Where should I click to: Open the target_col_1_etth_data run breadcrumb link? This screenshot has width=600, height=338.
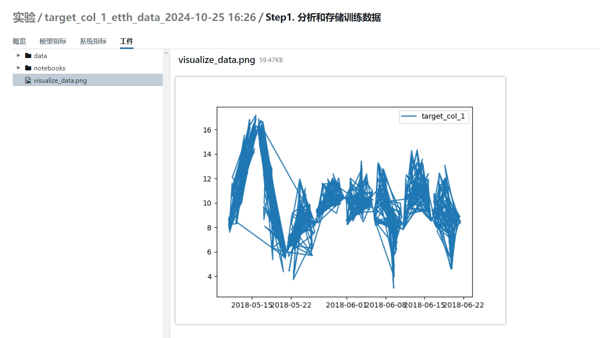pyautogui.click(x=150, y=17)
